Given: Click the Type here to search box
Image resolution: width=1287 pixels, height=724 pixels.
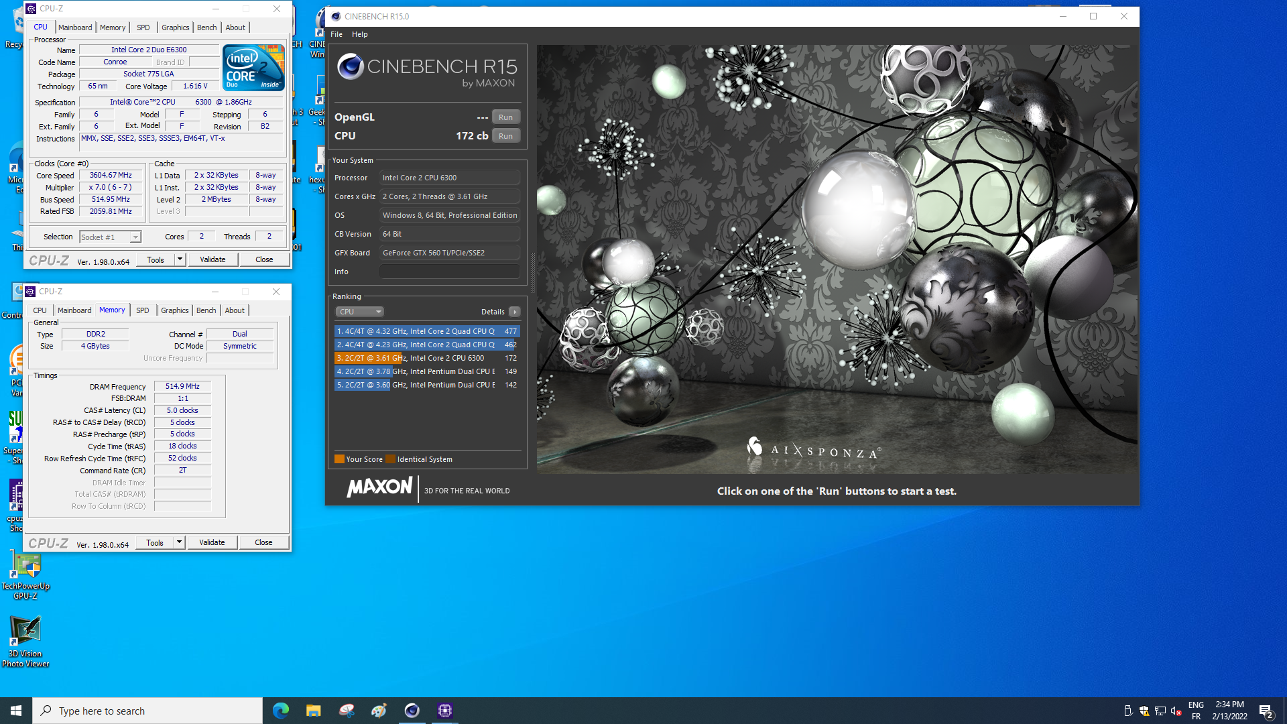Looking at the screenshot, I should pos(147,711).
